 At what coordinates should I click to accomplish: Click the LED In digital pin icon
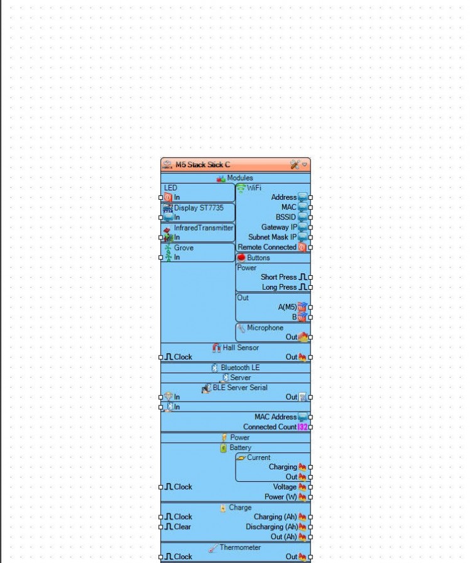pyautogui.click(x=168, y=197)
